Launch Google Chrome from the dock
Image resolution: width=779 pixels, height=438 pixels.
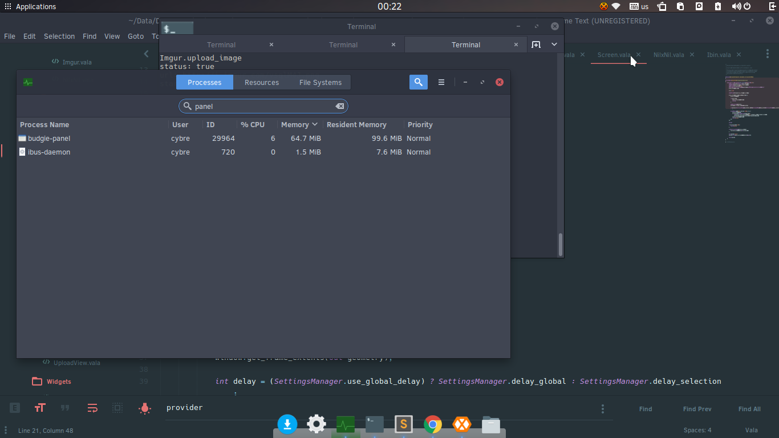pos(433,424)
